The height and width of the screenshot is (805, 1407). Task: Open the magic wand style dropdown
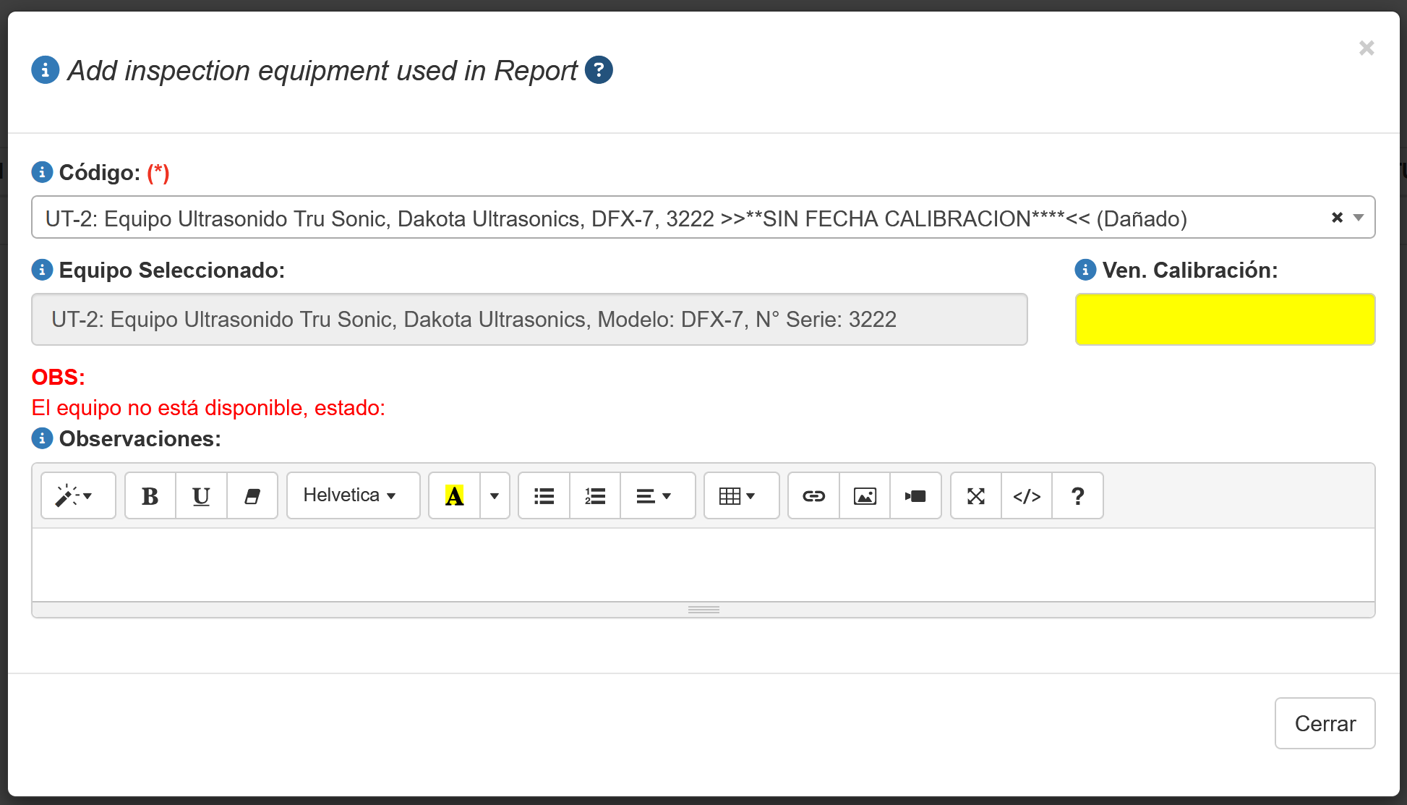click(78, 496)
